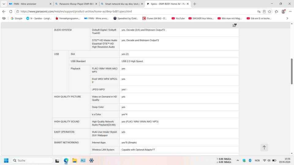Image resolution: width=294 pixels, height=165 pixels.
Task: Expand the hidden system tray icons chevron
Action: tap(238, 160)
